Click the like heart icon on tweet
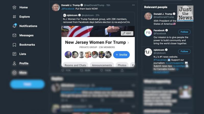The width and height of the screenshot is (204, 114). coord(101,70)
